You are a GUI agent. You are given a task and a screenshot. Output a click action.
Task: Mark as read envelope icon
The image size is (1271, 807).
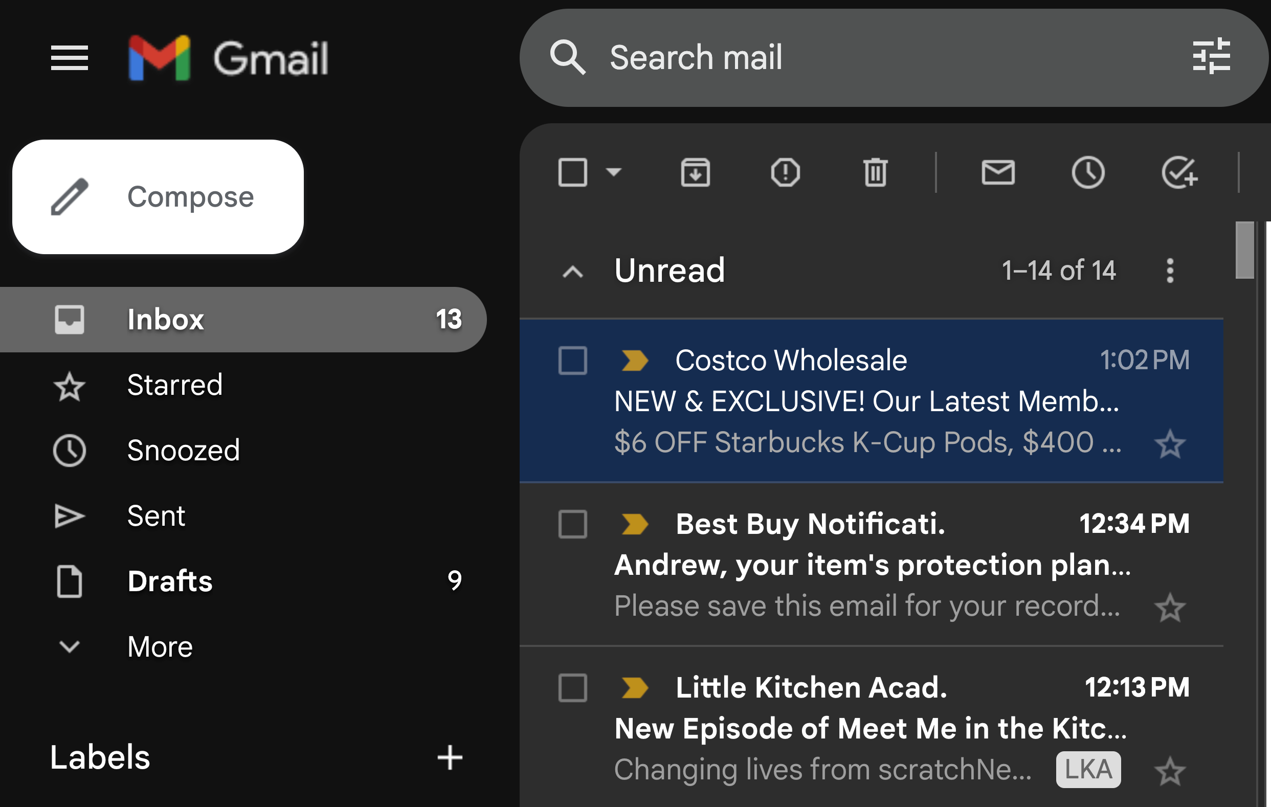click(997, 172)
